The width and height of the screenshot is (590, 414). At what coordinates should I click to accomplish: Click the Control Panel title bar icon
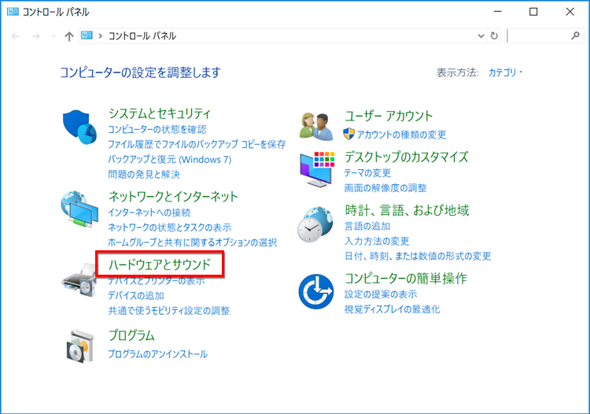coord(13,12)
